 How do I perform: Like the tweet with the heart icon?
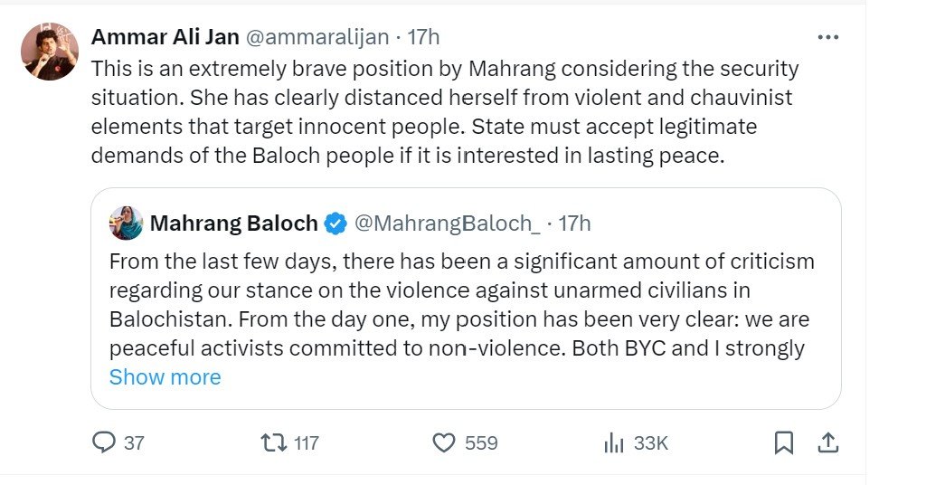click(x=443, y=442)
